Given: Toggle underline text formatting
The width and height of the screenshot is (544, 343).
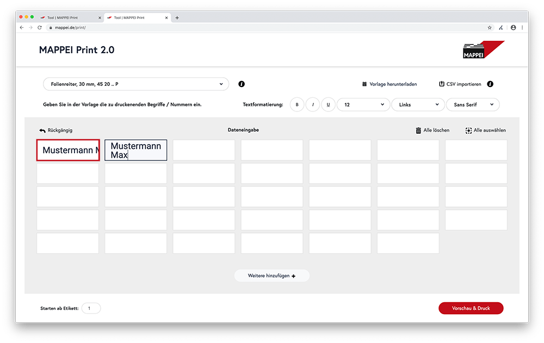Looking at the screenshot, I should (328, 105).
